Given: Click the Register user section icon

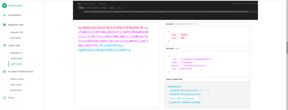Looking at the screenshot, I should click(4, 25).
